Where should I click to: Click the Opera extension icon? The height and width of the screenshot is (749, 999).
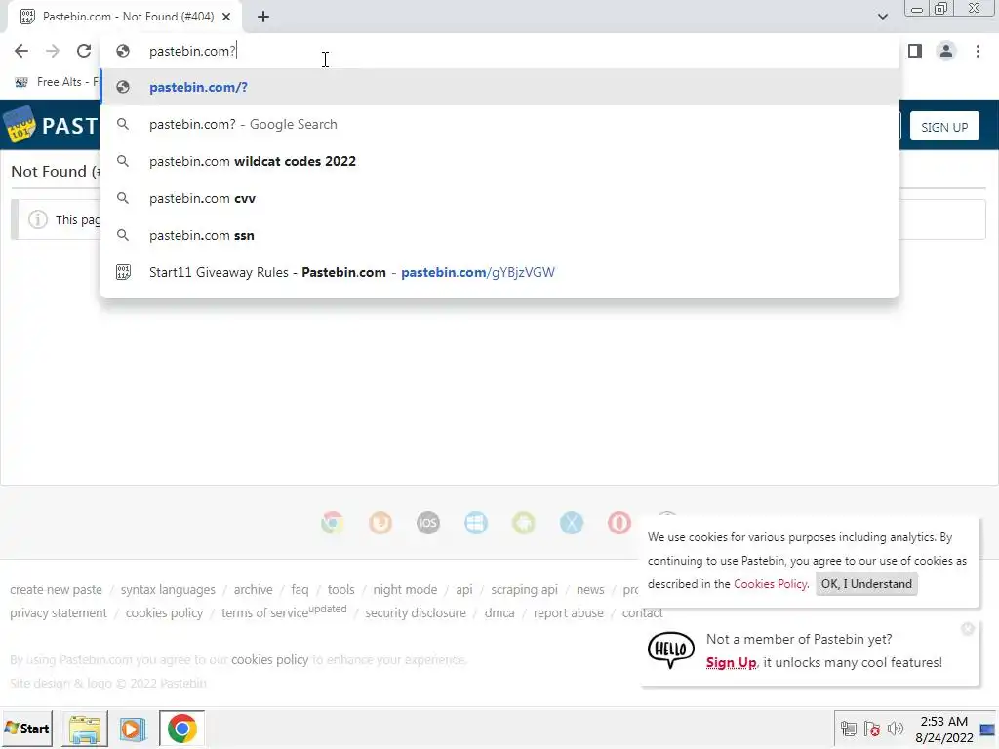click(619, 523)
